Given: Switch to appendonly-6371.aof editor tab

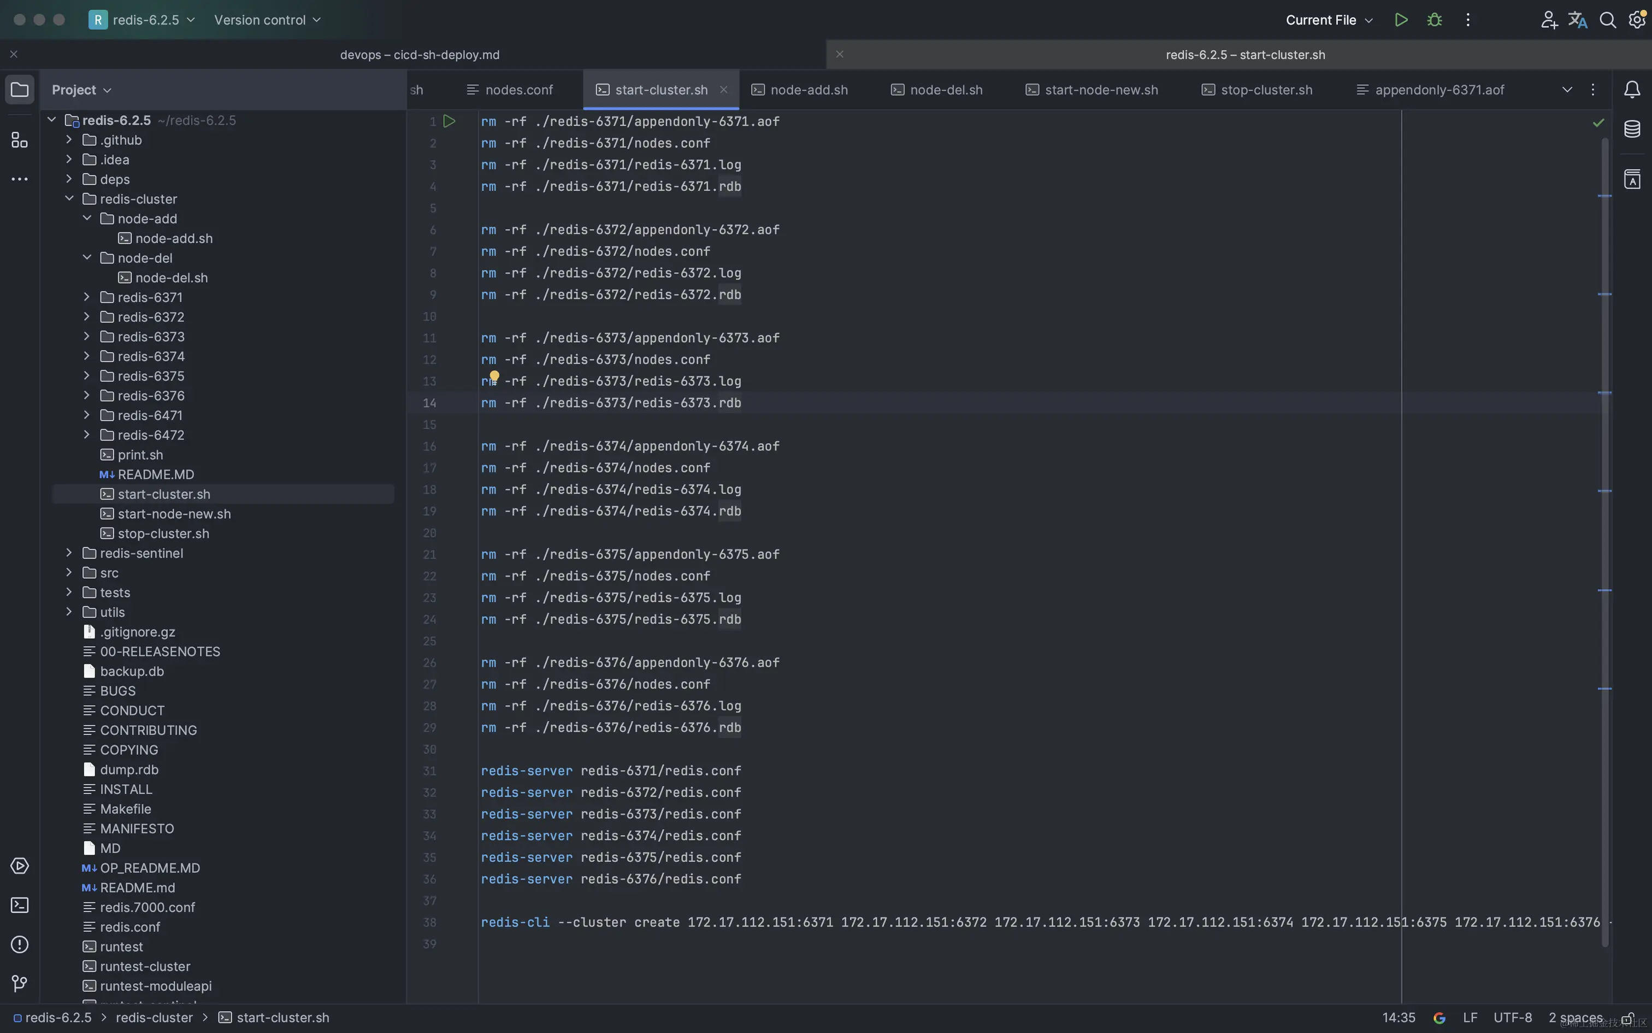Looking at the screenshot, I should coord(1430,90).
